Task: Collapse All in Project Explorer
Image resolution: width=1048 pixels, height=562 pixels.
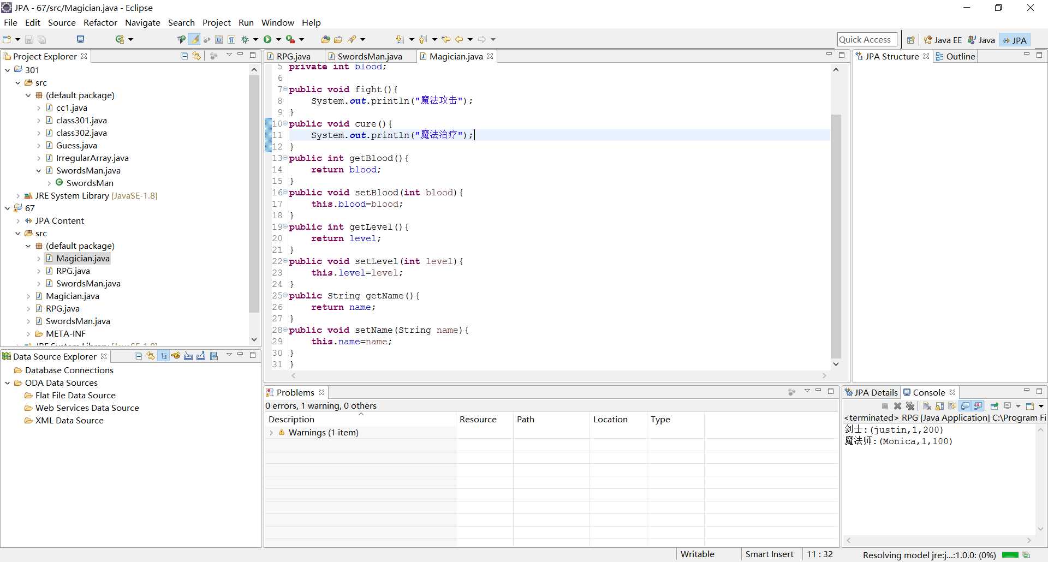Action: pos(184,56)
